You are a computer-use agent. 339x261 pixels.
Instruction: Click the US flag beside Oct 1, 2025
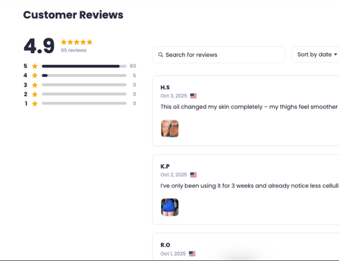click(192, 254)
